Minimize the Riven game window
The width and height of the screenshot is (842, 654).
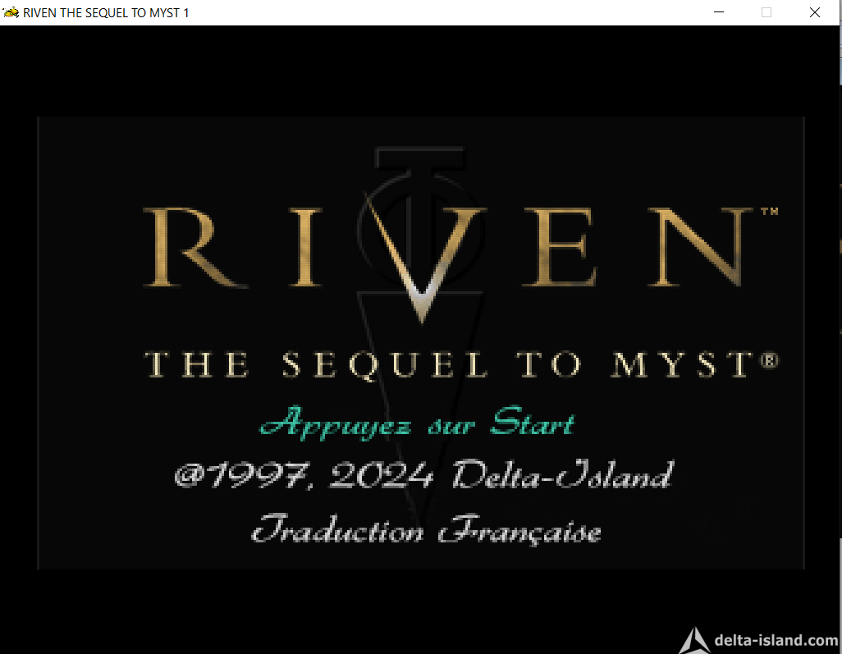pos(719,12)
